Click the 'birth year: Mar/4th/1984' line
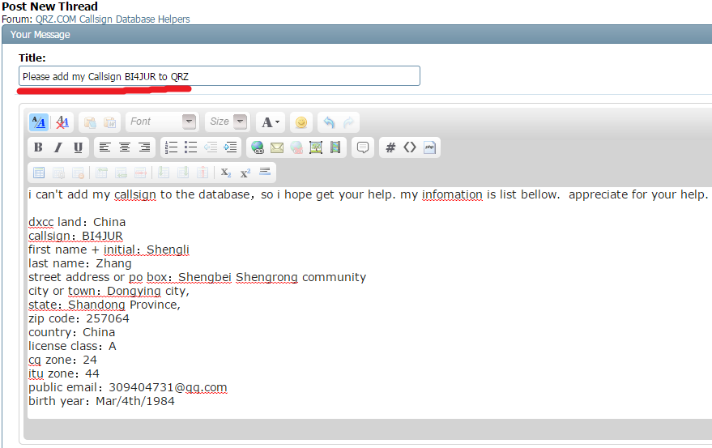This screenshot has height=448, width=712. point(101,401)
